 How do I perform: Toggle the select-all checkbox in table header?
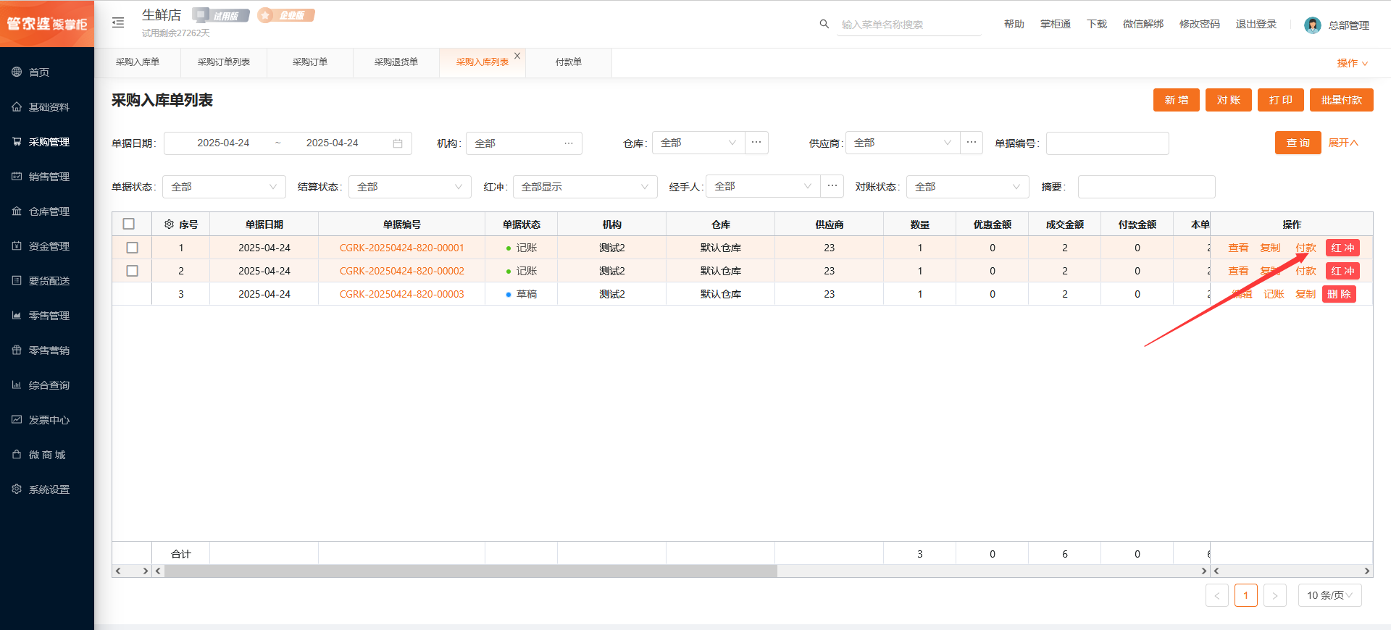(129, 224)
